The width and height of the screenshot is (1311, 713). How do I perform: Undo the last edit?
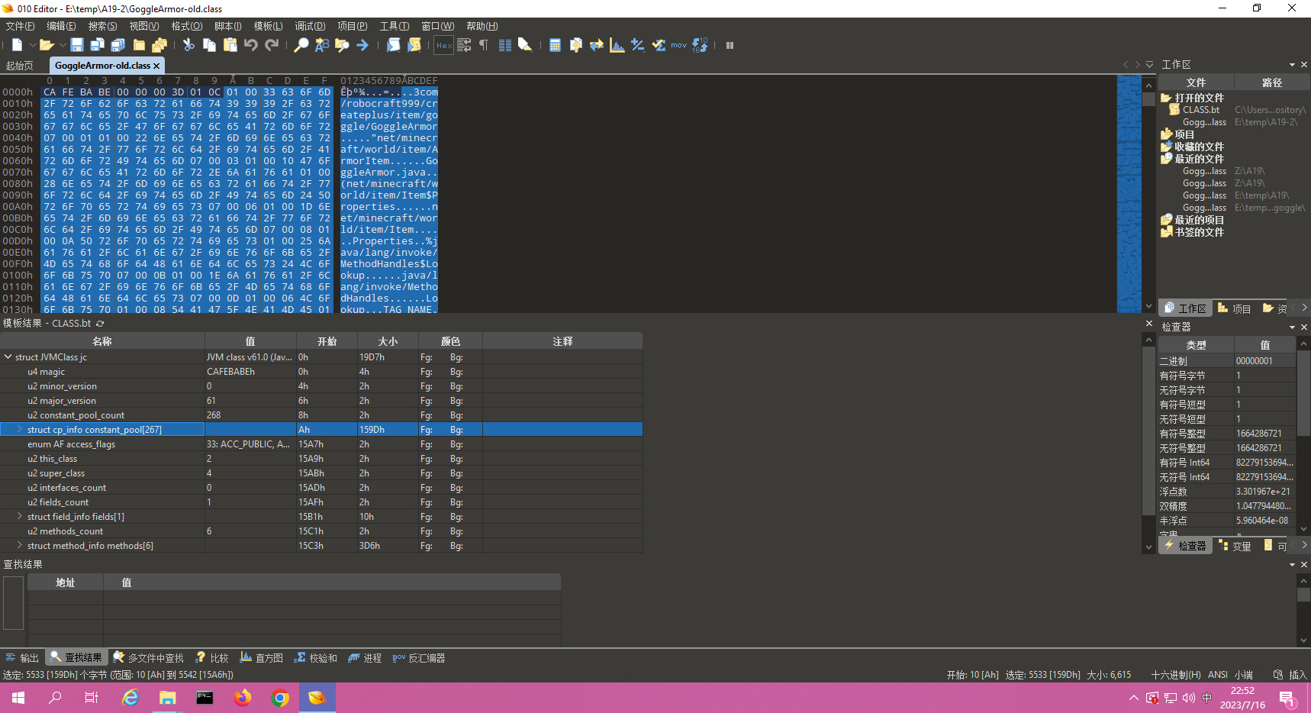pos(250,45)
